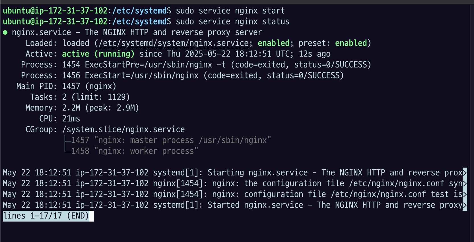Screen dimensions: 474x242
Task: Click the 'preset: enabled' text
Action: click(x=333, y=43)
